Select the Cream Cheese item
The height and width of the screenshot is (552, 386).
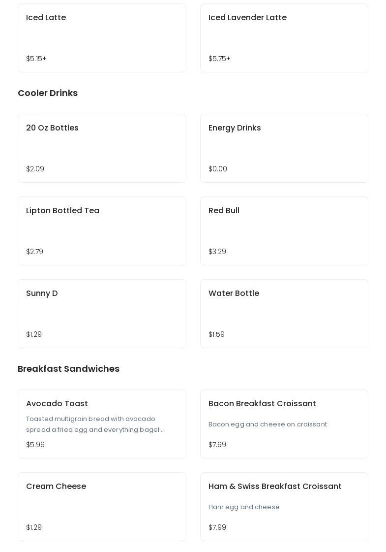click(x=102, y=507)
